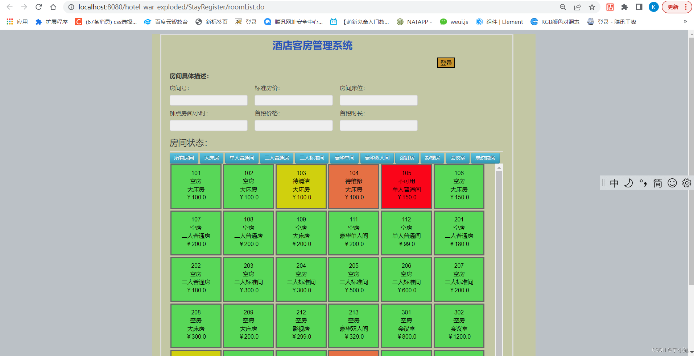The height and width of the screenshot is (356, 694).
Task: Select orange room 104 待维修 card
Action: 354,187
